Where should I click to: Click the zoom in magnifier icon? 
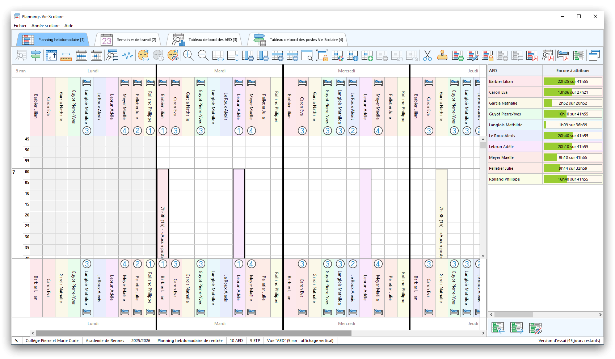(x=188, y=55)
